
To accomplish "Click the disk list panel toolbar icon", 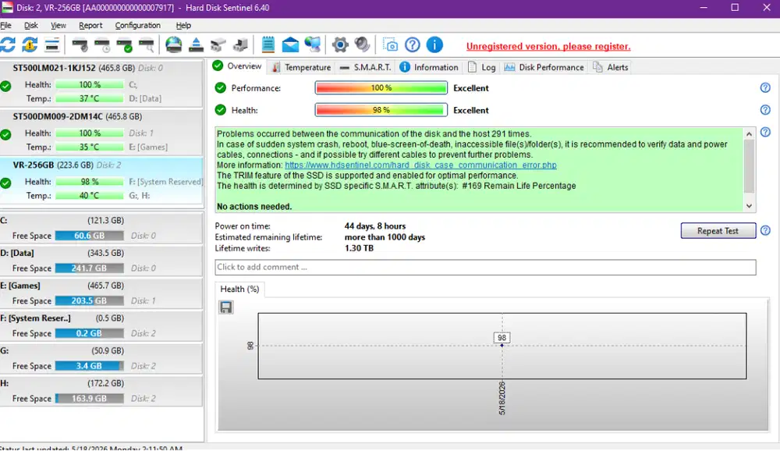I will 51,44.
